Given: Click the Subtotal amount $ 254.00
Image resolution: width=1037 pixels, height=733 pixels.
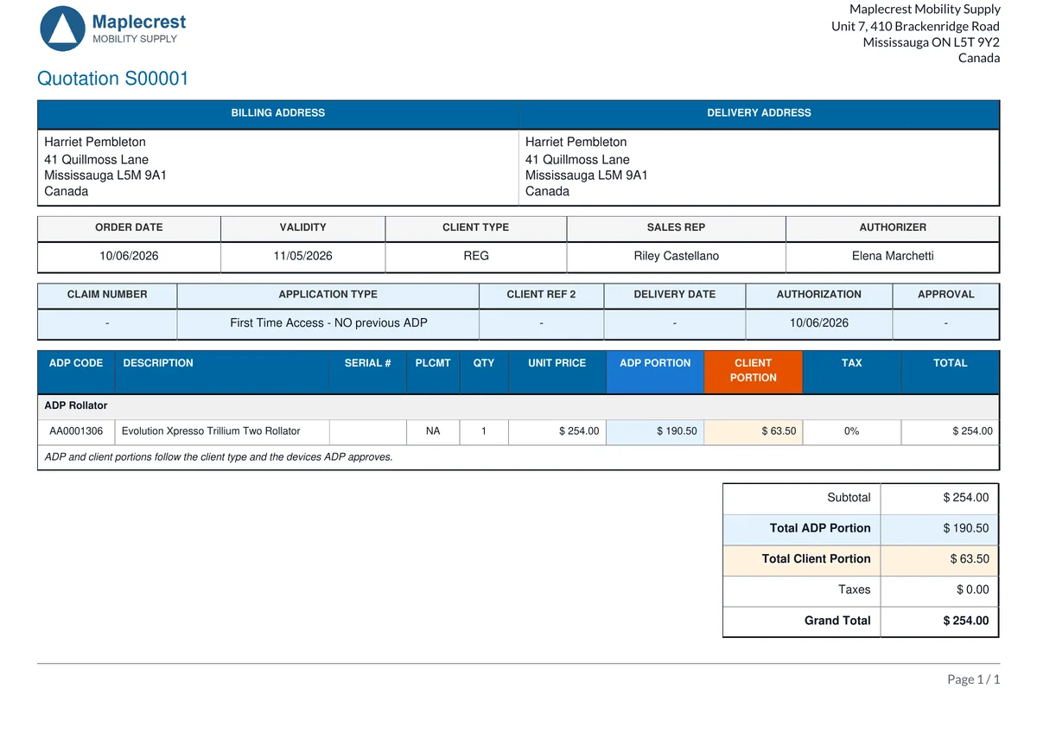Looking at the screenshot, I should click(966, 498).
